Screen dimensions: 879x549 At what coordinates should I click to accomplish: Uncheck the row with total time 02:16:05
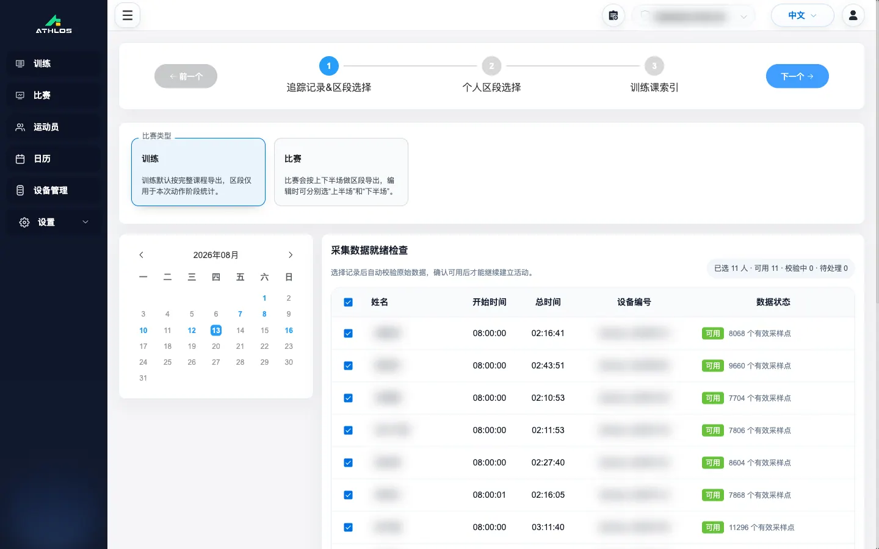click(x=349, y=495)
